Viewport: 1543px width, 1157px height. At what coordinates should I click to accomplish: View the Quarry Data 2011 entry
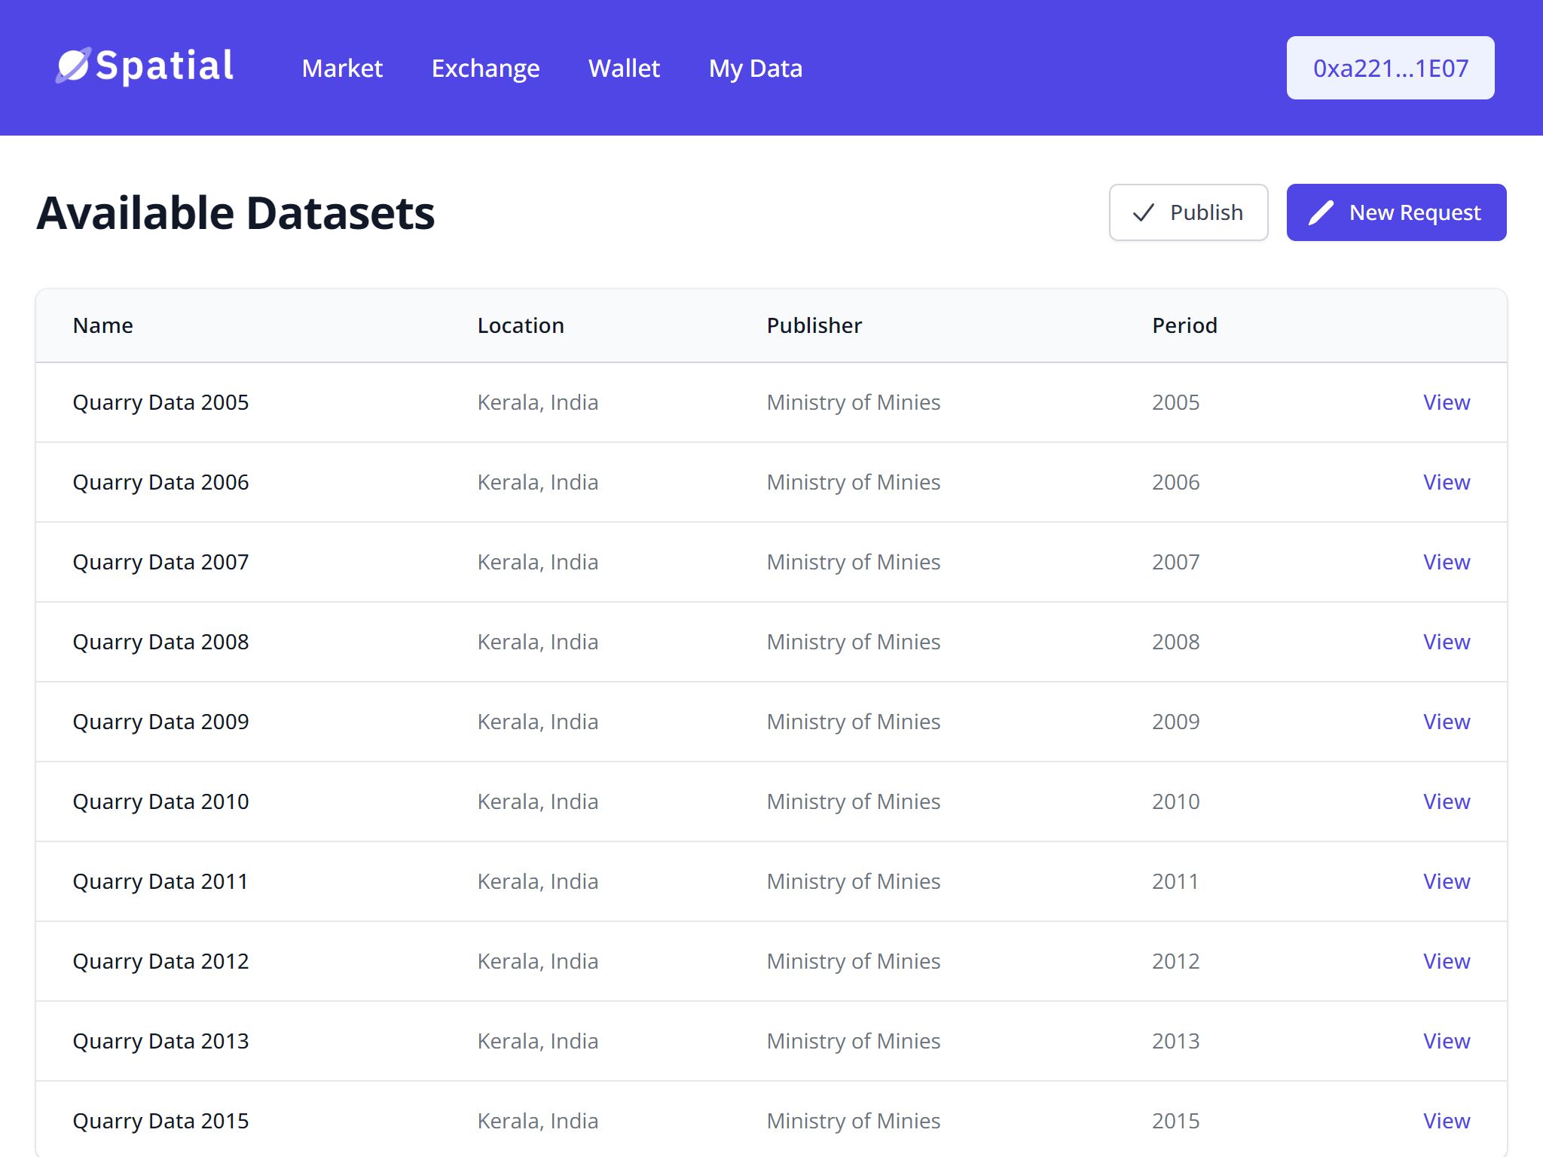click(1446, 881)
